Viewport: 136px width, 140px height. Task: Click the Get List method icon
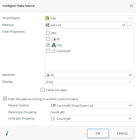[x=47, y=25]
